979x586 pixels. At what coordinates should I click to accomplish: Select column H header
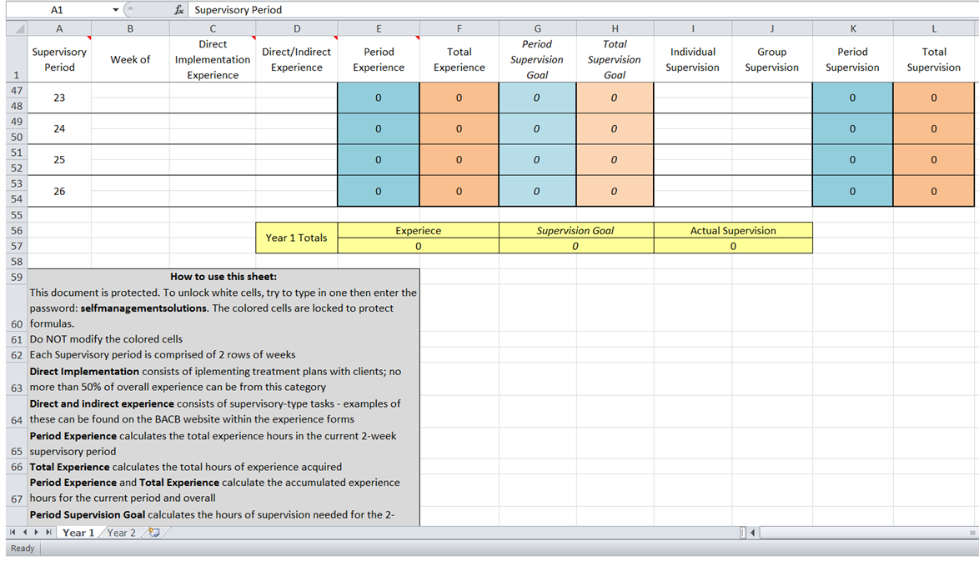click(x=615, y=28)
